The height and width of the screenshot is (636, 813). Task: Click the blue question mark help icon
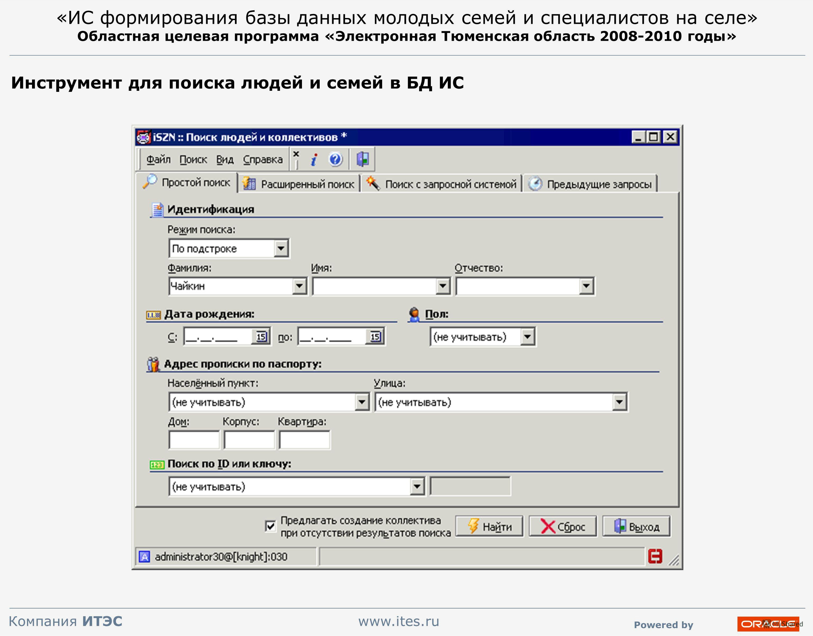point(335,160)
